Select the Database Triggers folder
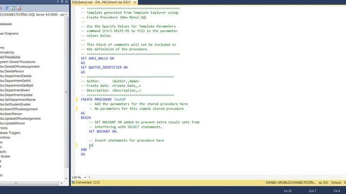Screen dimensions: 346x194 pyautogui.click(x=10, y=133)
